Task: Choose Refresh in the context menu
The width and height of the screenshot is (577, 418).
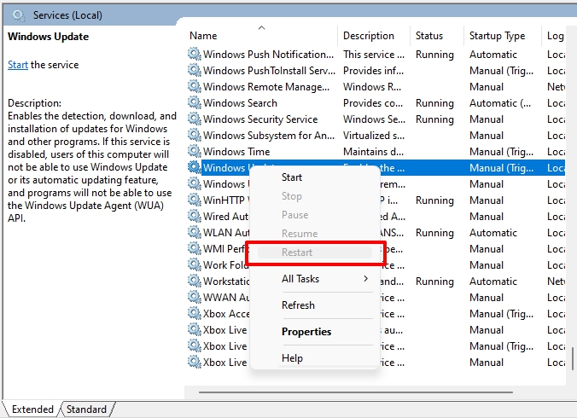Action: tap(315, 305)
